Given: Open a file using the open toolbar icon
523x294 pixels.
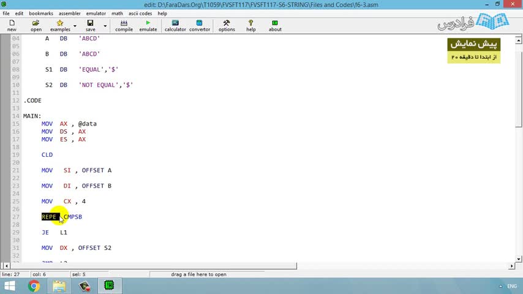Looking at the screenshot, I should (36, 25).
